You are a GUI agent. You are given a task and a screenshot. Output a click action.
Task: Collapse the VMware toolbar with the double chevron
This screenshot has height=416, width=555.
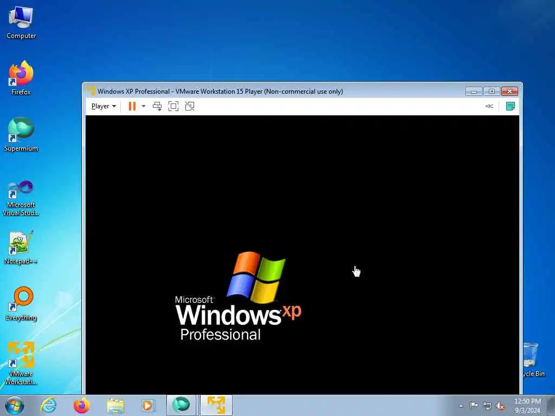[x=489, y=106]
